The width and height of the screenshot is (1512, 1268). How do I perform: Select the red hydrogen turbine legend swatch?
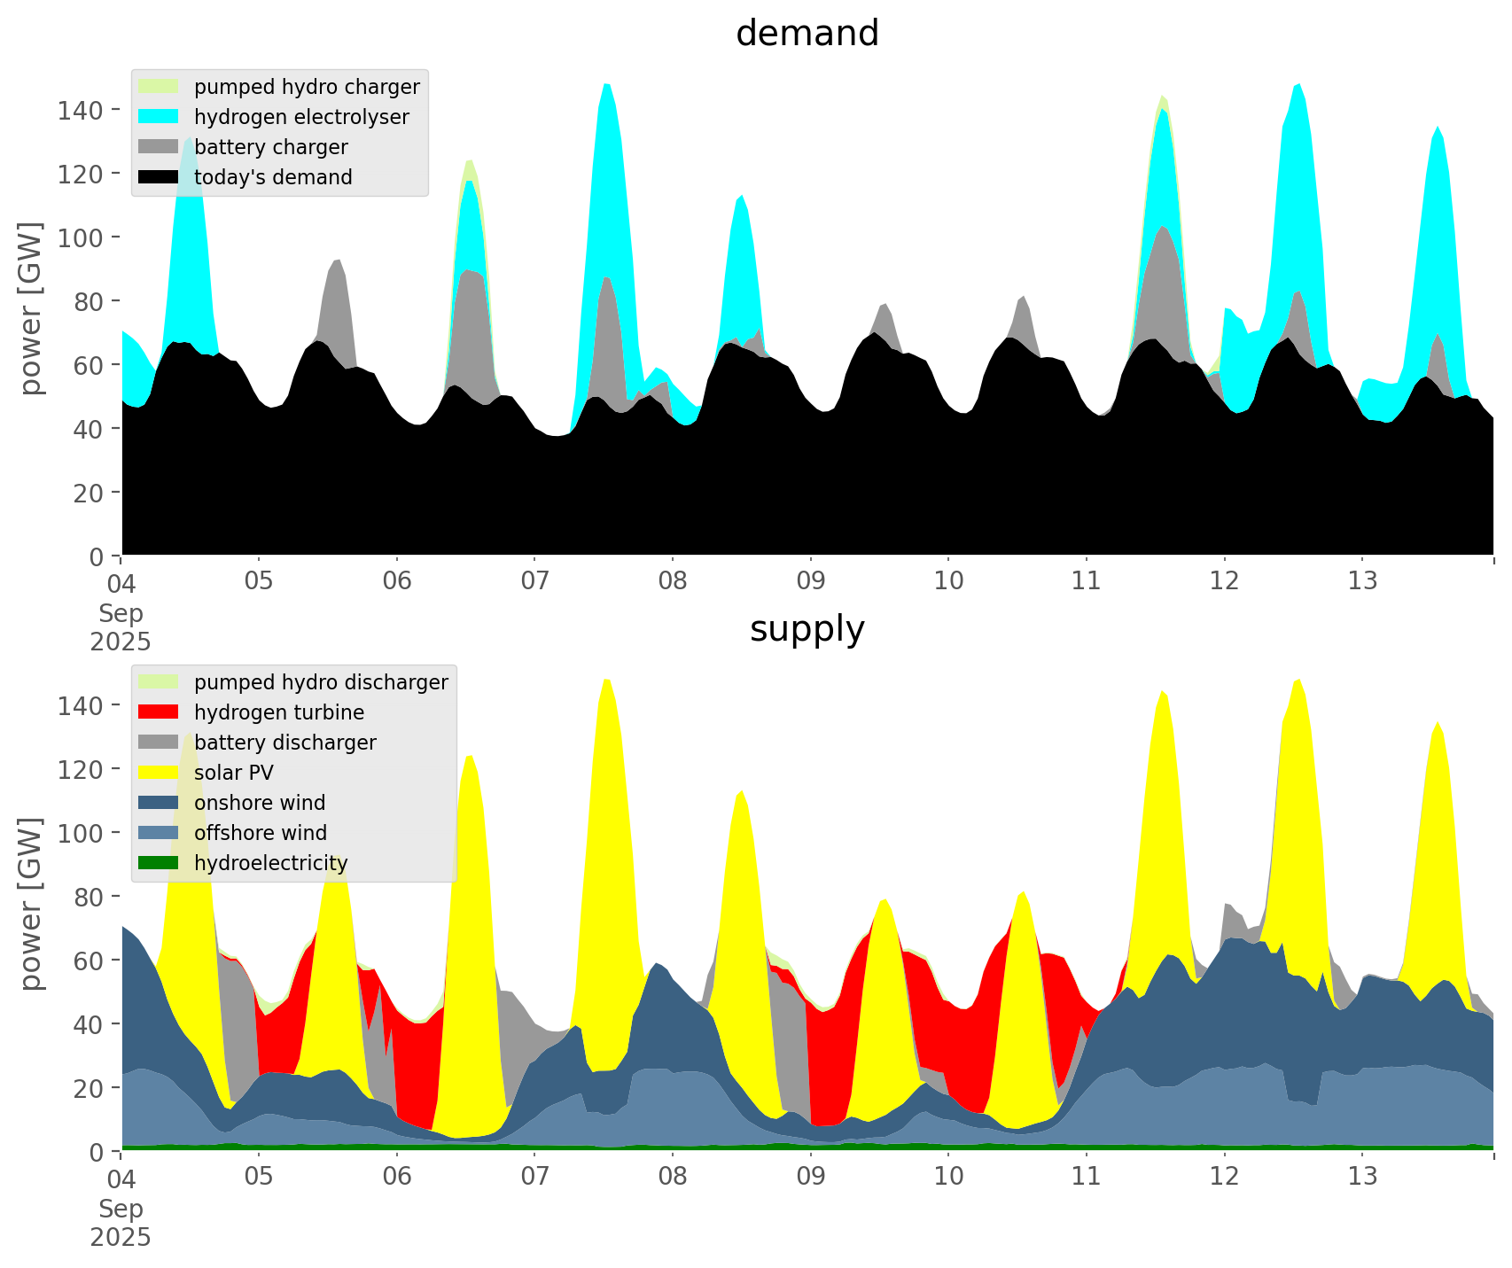pos(159,712)
